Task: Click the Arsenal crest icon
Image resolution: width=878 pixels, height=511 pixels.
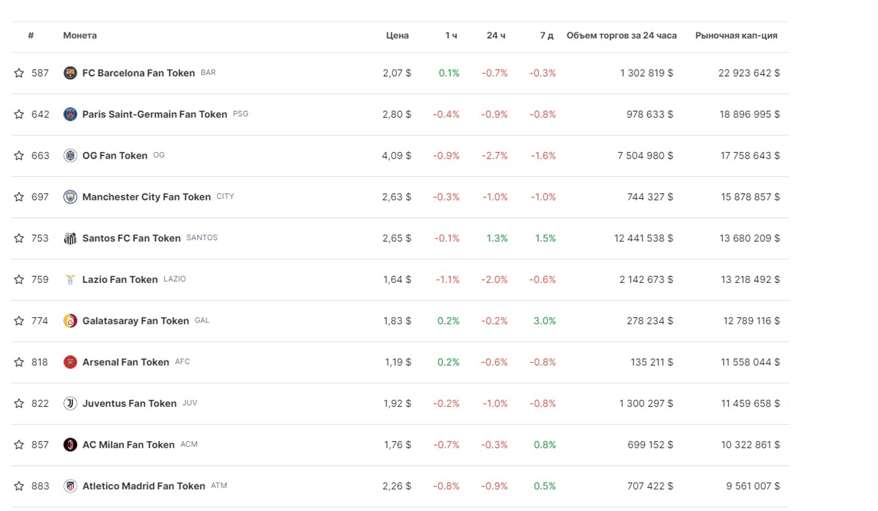Action: click(x=70, y=362)
